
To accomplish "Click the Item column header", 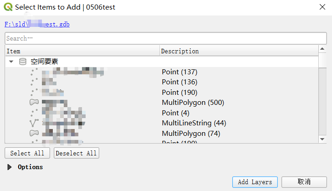I will pyautogui.click(x=82, y=51).
